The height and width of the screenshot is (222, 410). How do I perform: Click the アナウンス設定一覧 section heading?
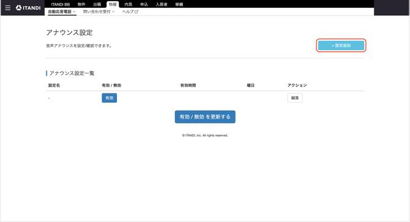tap(72, 73)
